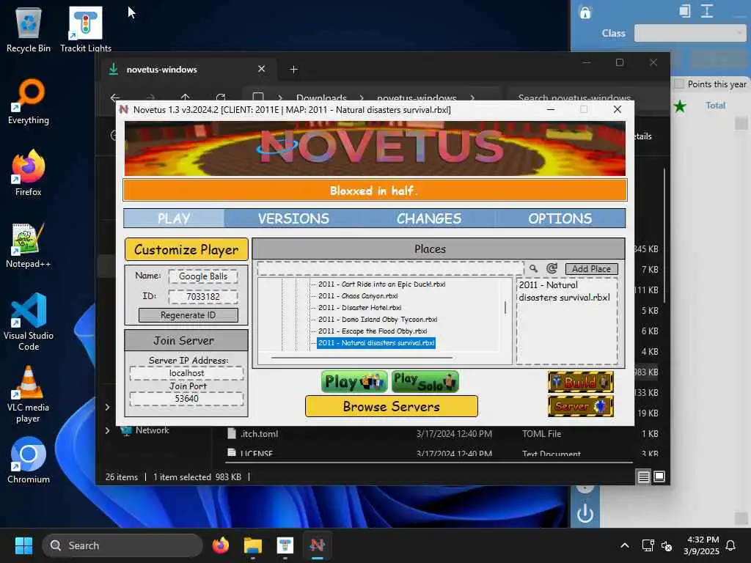Select 2011 - Chaos Canyon.rbxl
Image resolution: width=751 pixels, height=563 pixels.
click(358, 296)
